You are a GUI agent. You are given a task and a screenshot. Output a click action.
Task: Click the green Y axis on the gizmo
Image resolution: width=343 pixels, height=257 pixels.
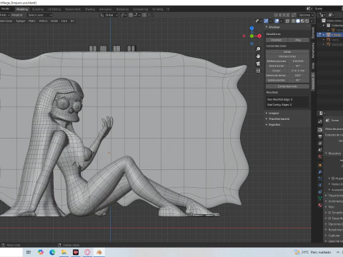coord(252,36)
